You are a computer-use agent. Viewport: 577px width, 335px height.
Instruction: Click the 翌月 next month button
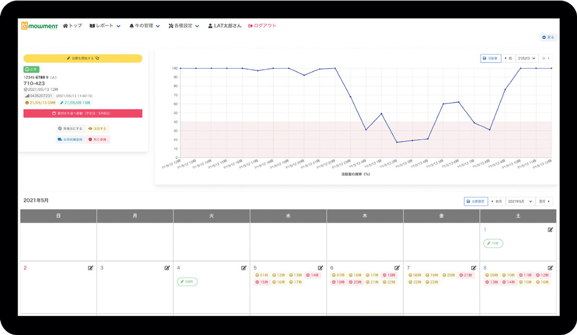click(544, 201)
